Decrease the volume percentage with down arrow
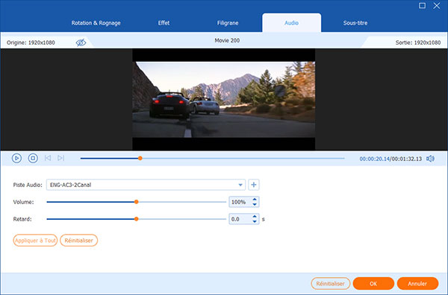The height and width of the screenshot is (295, 448). (255, 204)
